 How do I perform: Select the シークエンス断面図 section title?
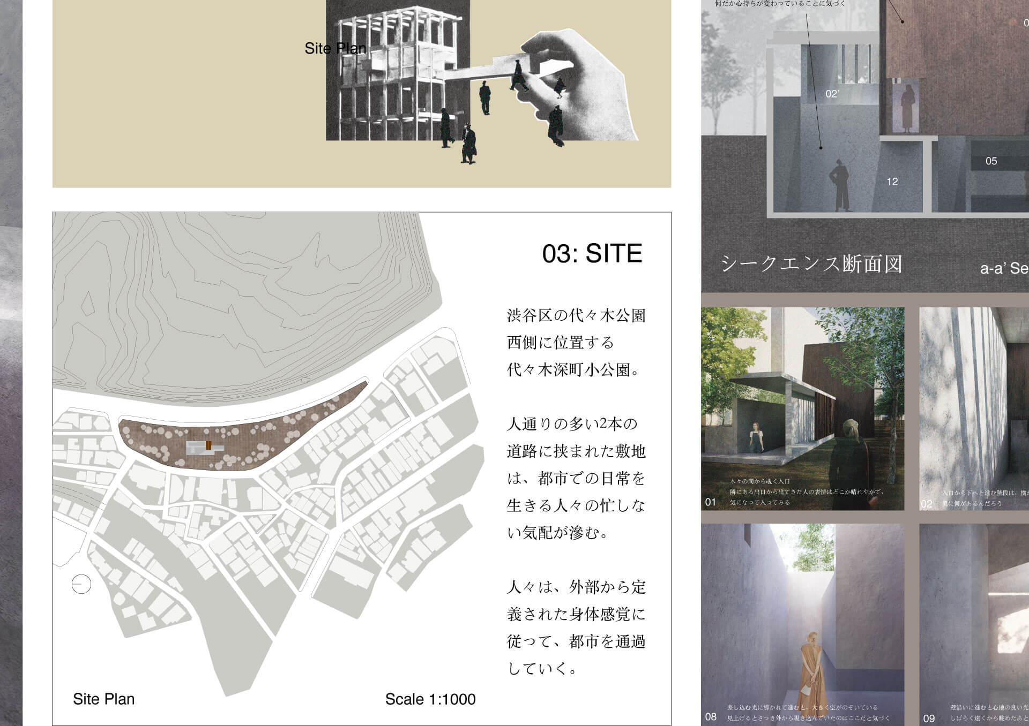pyautogui.click(x=811, y=264)
